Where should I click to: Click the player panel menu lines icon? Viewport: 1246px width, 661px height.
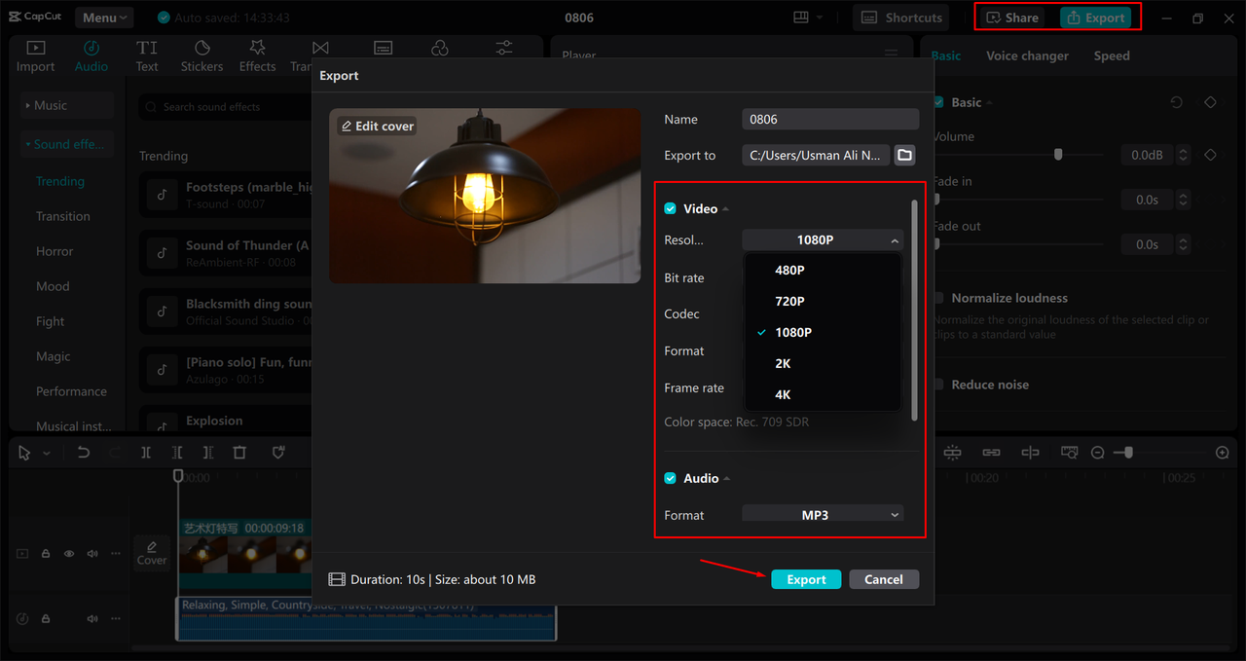click(x=891, y=55)
